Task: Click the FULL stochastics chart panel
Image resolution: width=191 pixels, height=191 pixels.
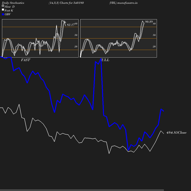Action: (118, 38)
